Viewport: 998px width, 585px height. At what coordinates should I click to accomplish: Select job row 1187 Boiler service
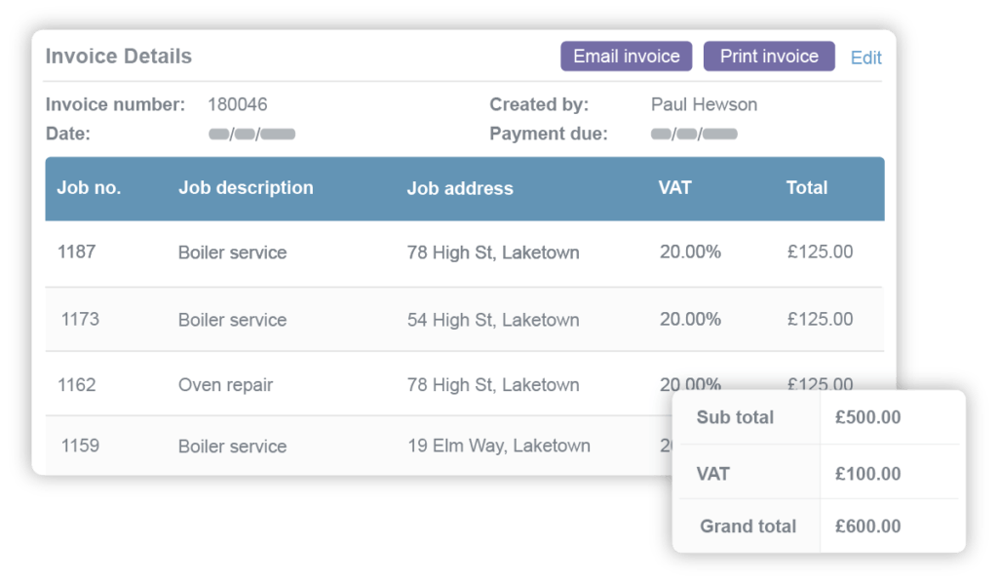pos(390,252)
